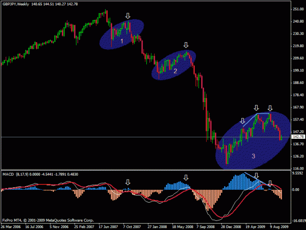The width and height of the screenshot is (306, 230).
Task: Click the 19 Apr 2009 date label
Action: point(255,227)
